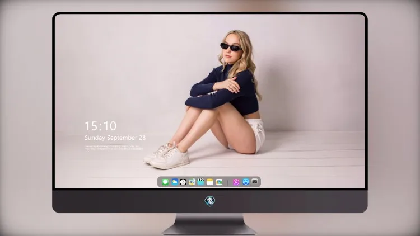Image resolution: width=420 pixels, height=236 pixels.
Task: Open the yellow Notes app in dock
Action: tap(210, 182)
